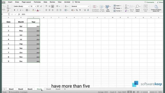
Task: Align text to middle
Action: [49, 6]
